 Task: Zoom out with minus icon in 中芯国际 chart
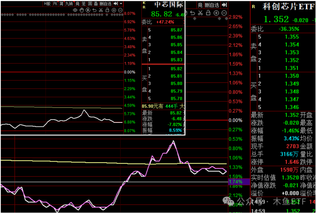pos(120,10)
